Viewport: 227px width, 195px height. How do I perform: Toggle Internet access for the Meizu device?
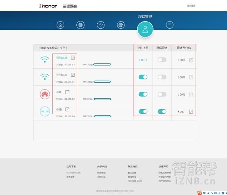143,111
